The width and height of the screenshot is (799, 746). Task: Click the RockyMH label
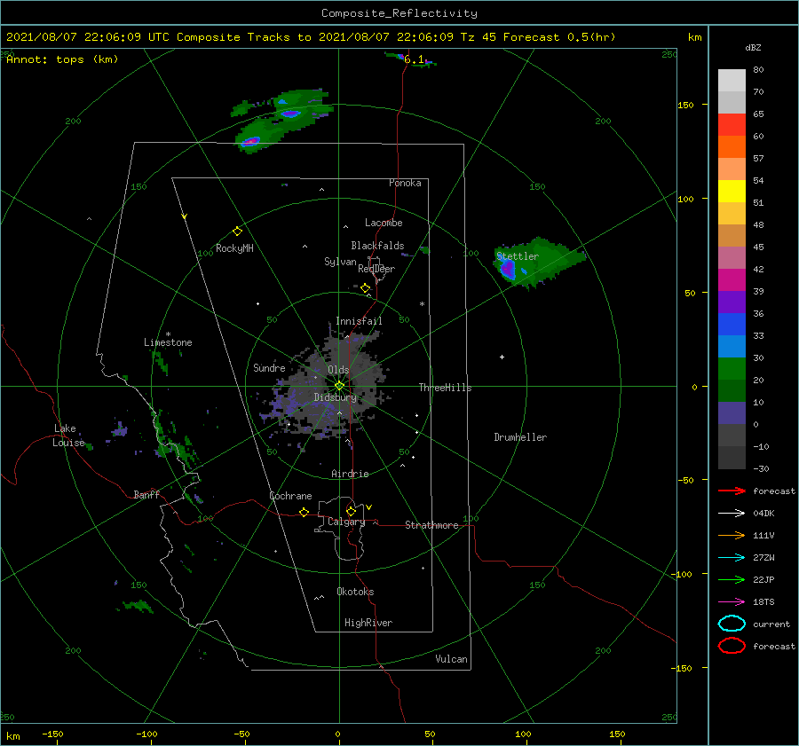(x=234, y=248)
